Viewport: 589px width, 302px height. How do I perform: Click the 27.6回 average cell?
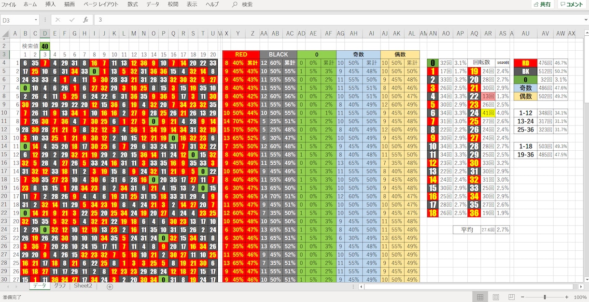488,230
